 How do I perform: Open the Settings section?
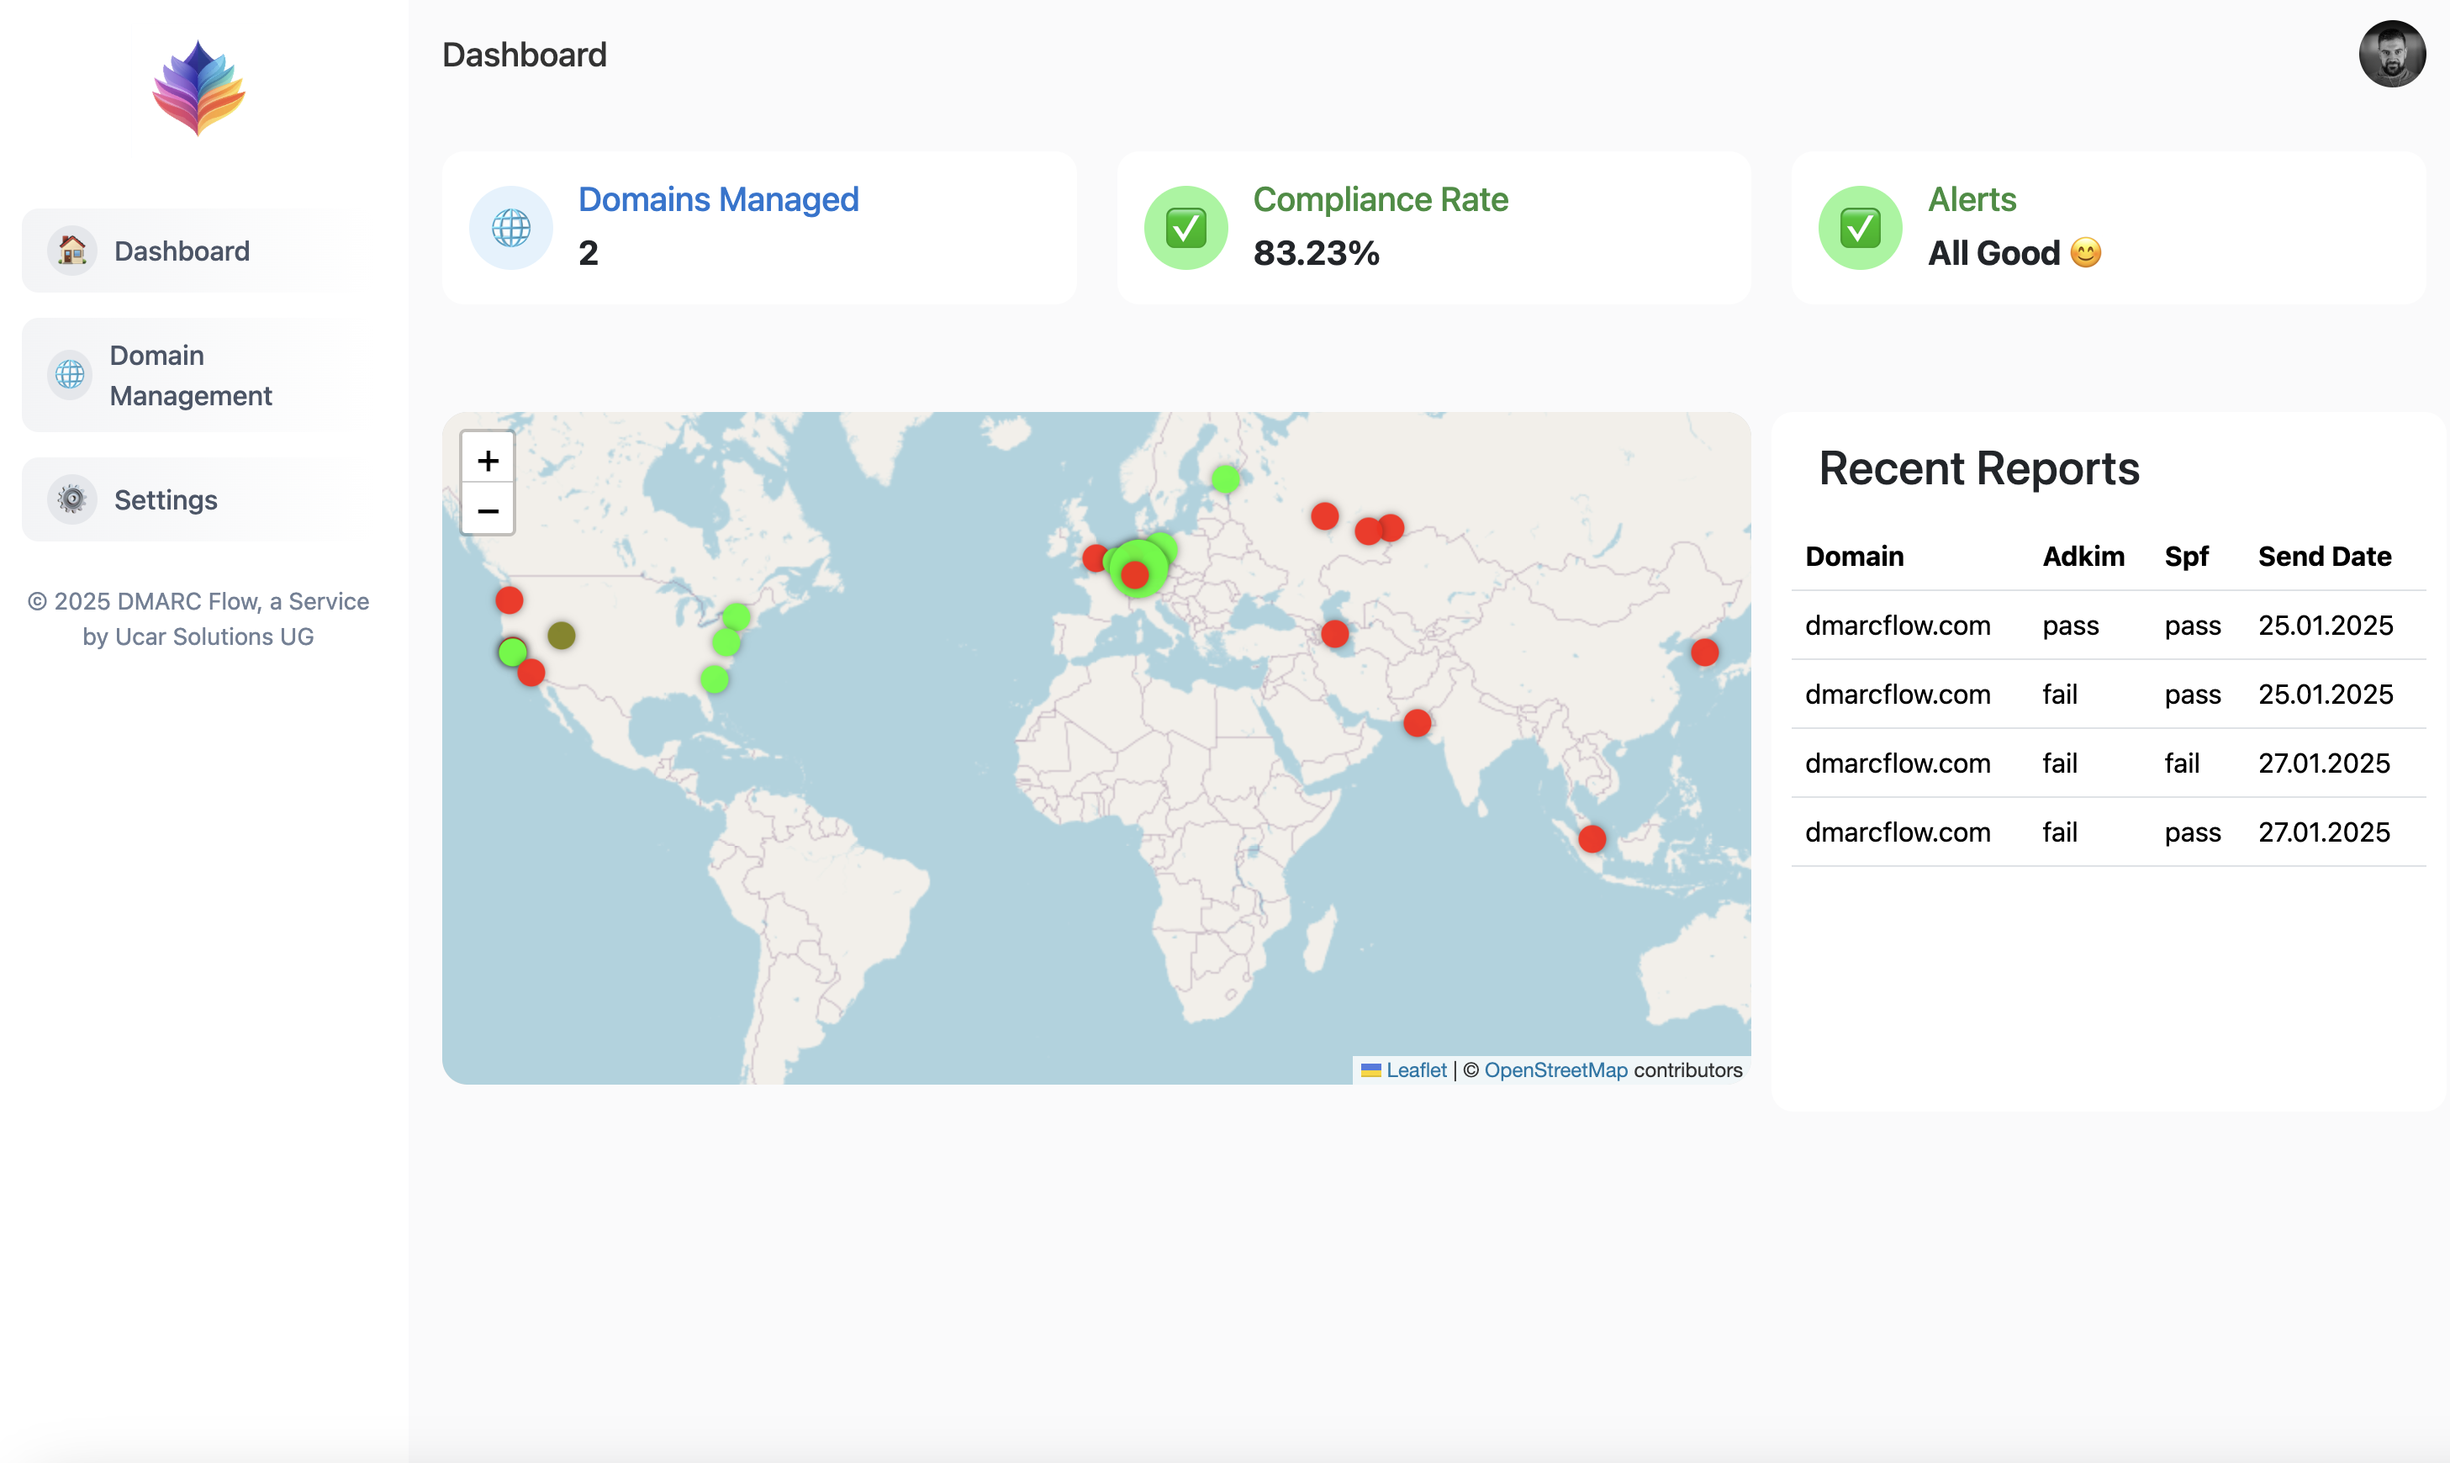pos(166,499)
